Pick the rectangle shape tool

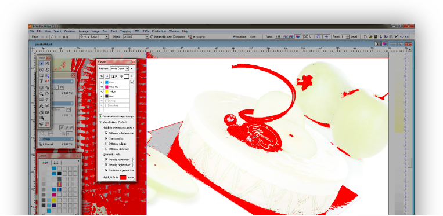click(41, 75)
